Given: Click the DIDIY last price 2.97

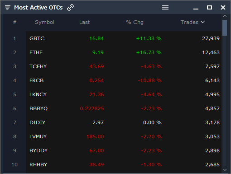Looking at the screenshot, I should click(98, 122).
